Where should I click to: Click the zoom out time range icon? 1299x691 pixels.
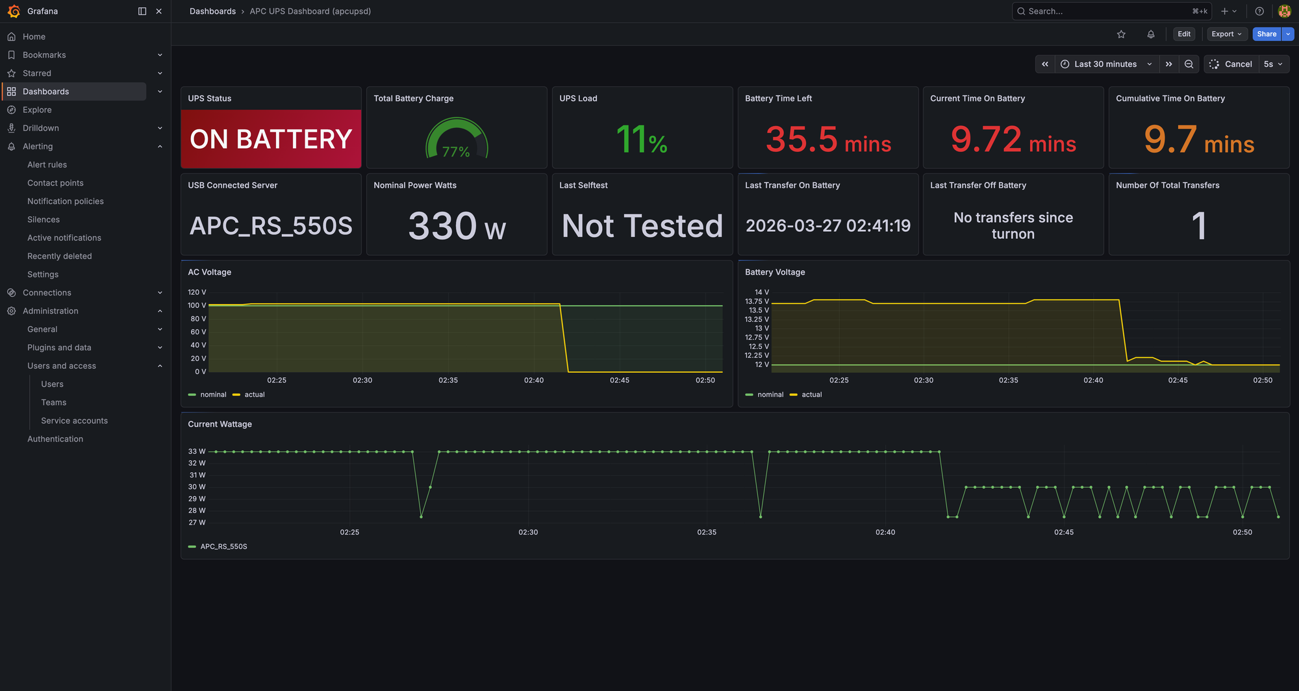coord(1189,64)
